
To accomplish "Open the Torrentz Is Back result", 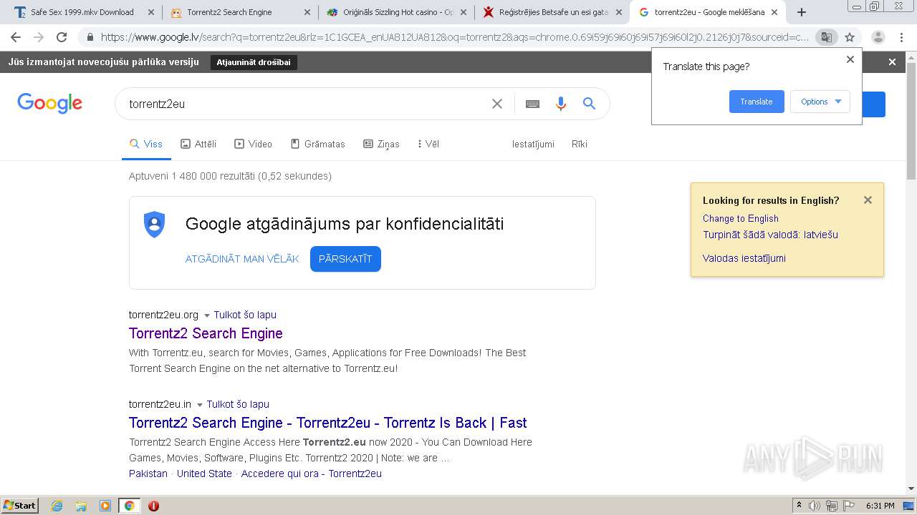I will point(328,423).
